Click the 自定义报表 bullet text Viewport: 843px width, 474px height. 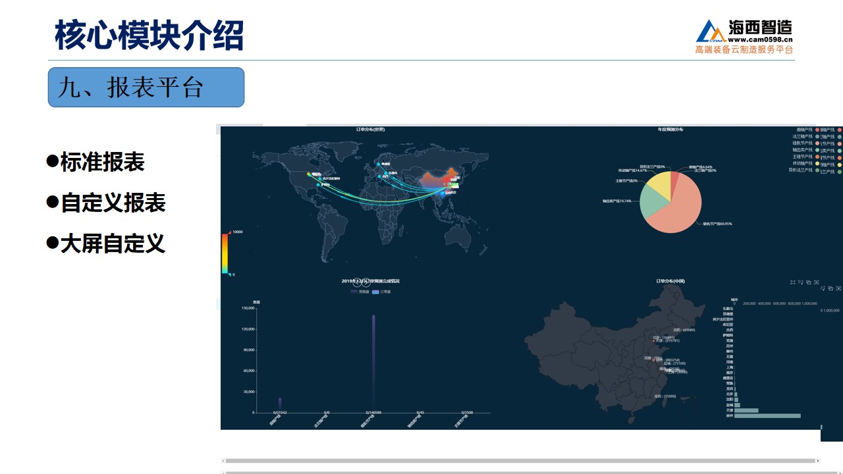(113, 203)
